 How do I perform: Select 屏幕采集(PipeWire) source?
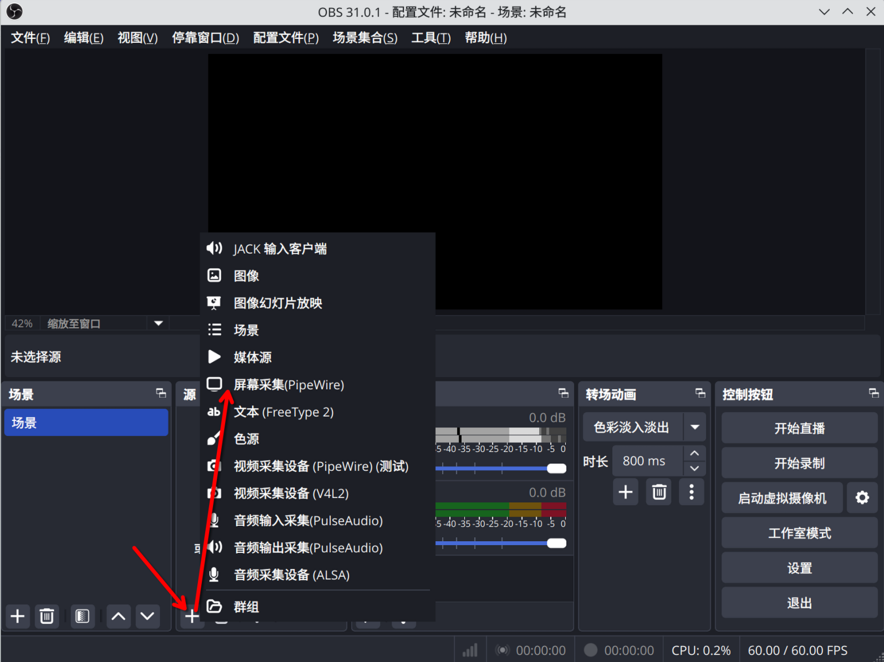point(317,385)
